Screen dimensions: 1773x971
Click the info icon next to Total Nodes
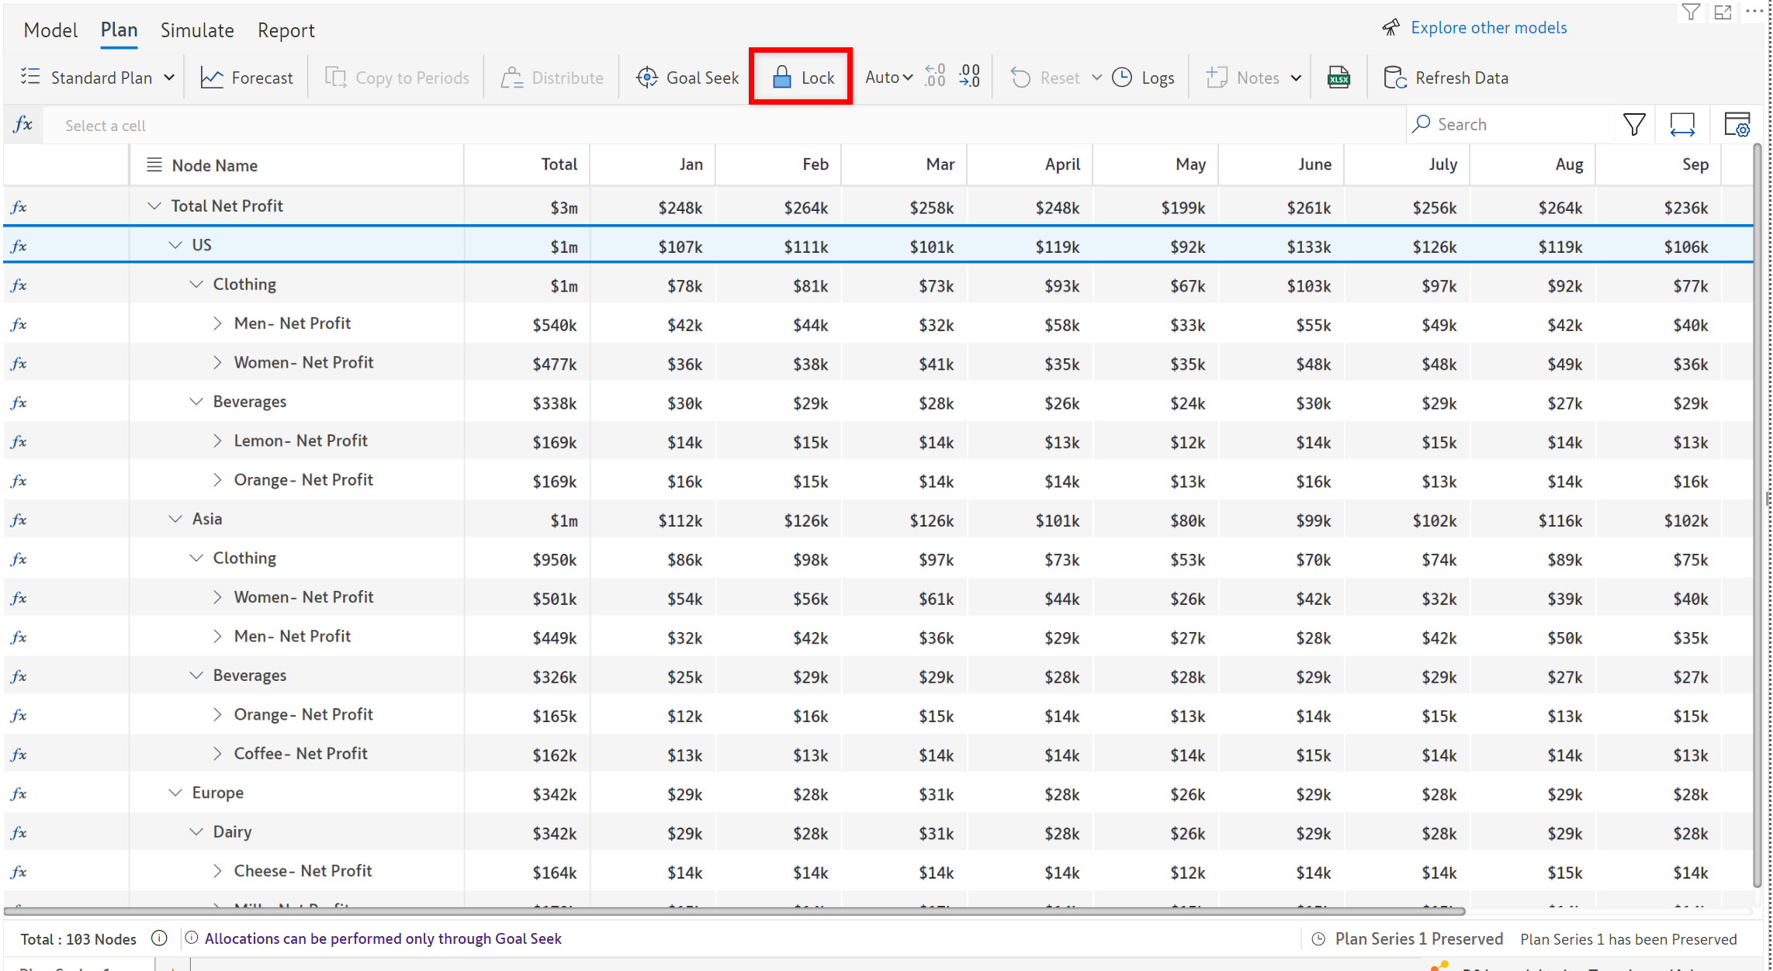(x=159, y=938)
